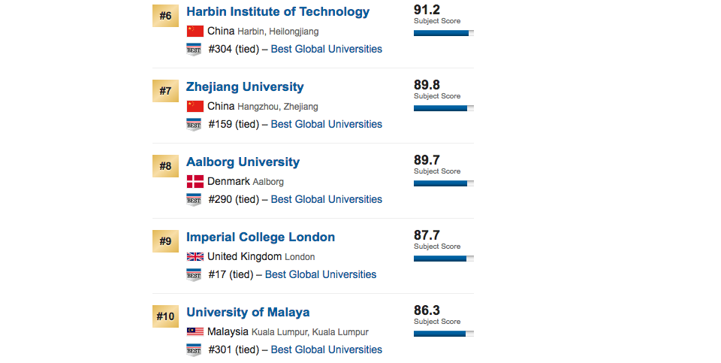The width and height of the screenshot is (721, 363).
Task: Click the 91.2 subject score bar
Action: pyautogui.click(x=443, y=33)
